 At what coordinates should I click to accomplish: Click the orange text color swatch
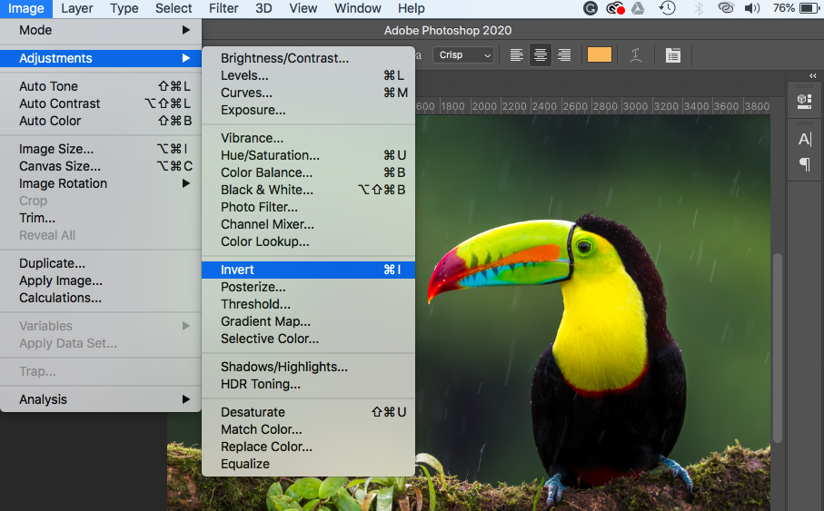(x=599, y=54)
